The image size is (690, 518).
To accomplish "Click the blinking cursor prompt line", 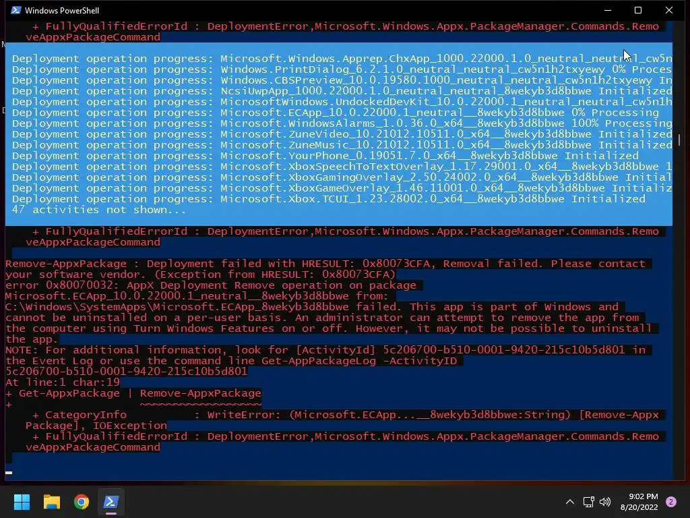I will pyautogui.click(x=9, y=472).
